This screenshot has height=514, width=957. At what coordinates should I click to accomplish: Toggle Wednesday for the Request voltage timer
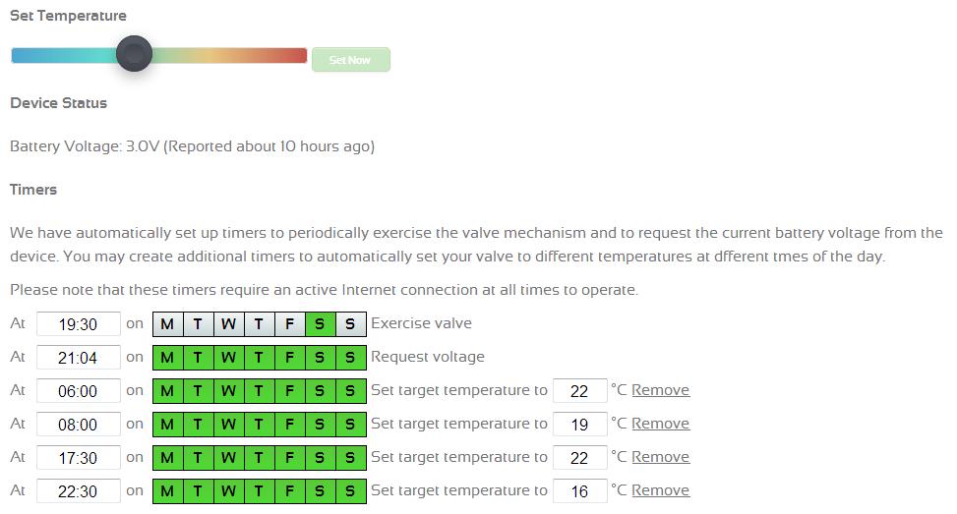[228, 358]
